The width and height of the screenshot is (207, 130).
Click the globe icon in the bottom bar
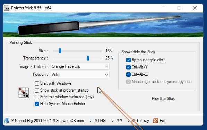tap(7, 121)
